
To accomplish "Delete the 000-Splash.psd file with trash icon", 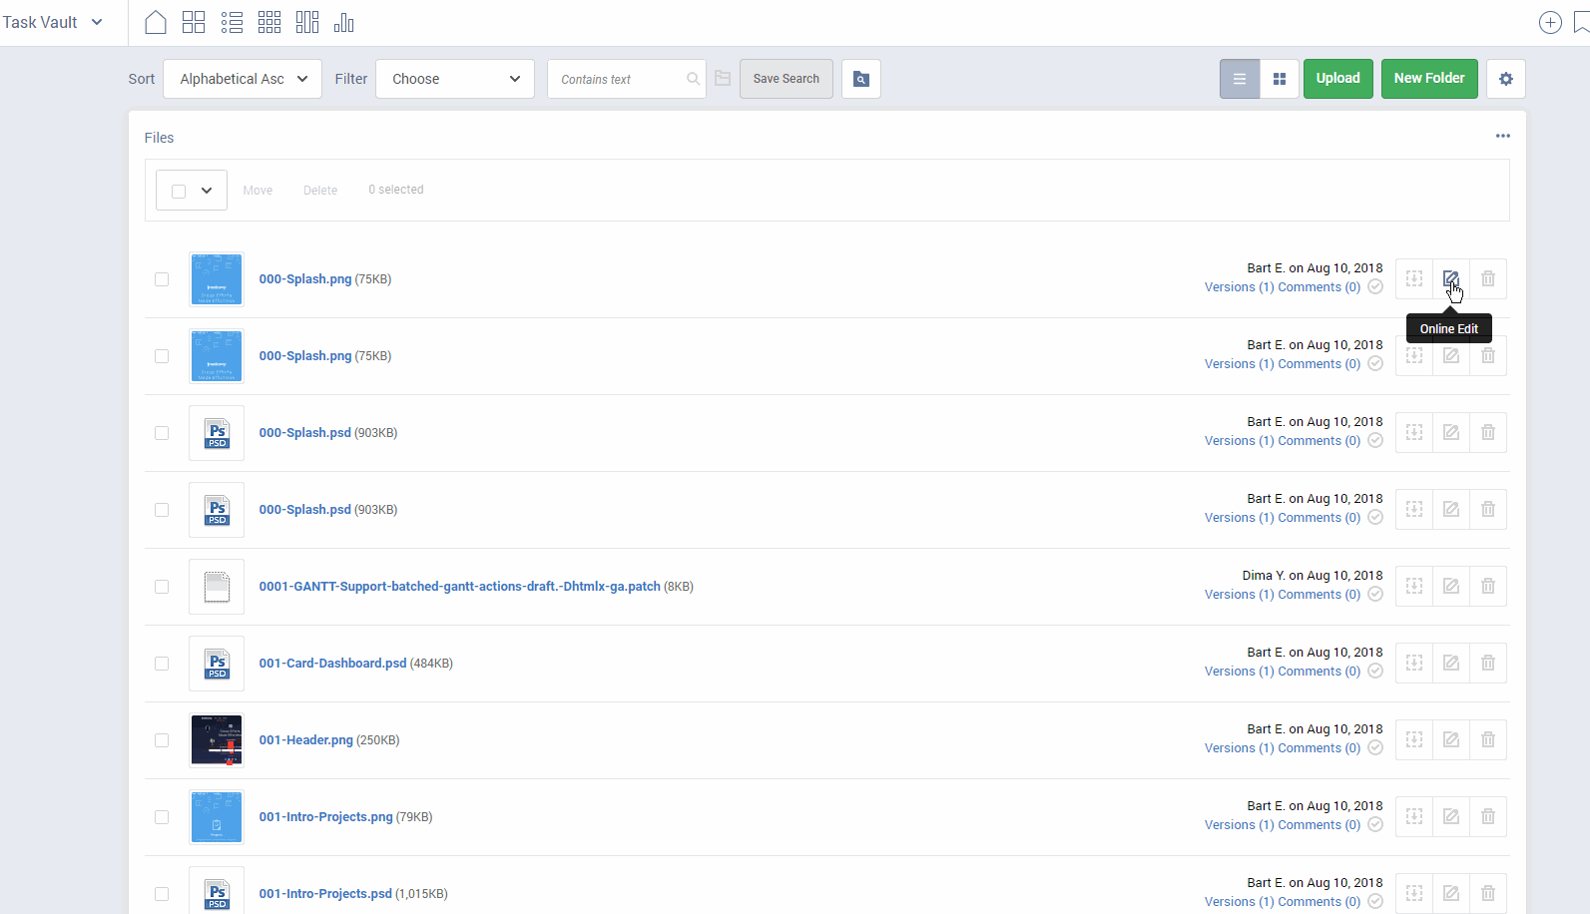I will pyautogui.click(x=1487, y=432).
